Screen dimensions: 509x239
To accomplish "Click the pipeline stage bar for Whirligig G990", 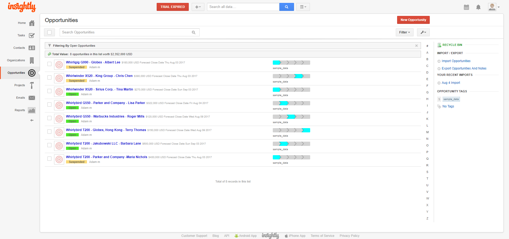I will [291, 63].
